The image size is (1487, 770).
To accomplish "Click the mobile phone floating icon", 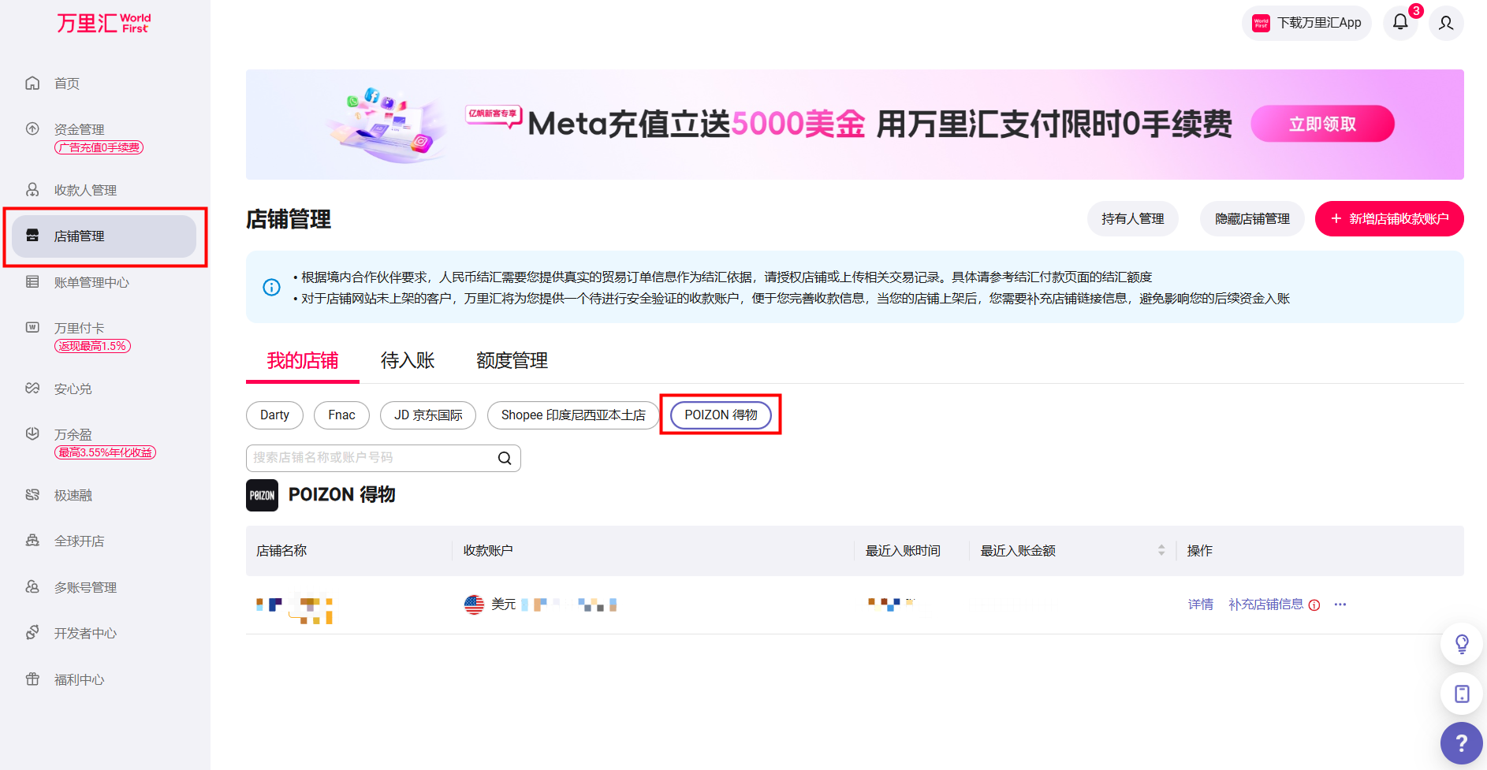I will [1461, 694].
